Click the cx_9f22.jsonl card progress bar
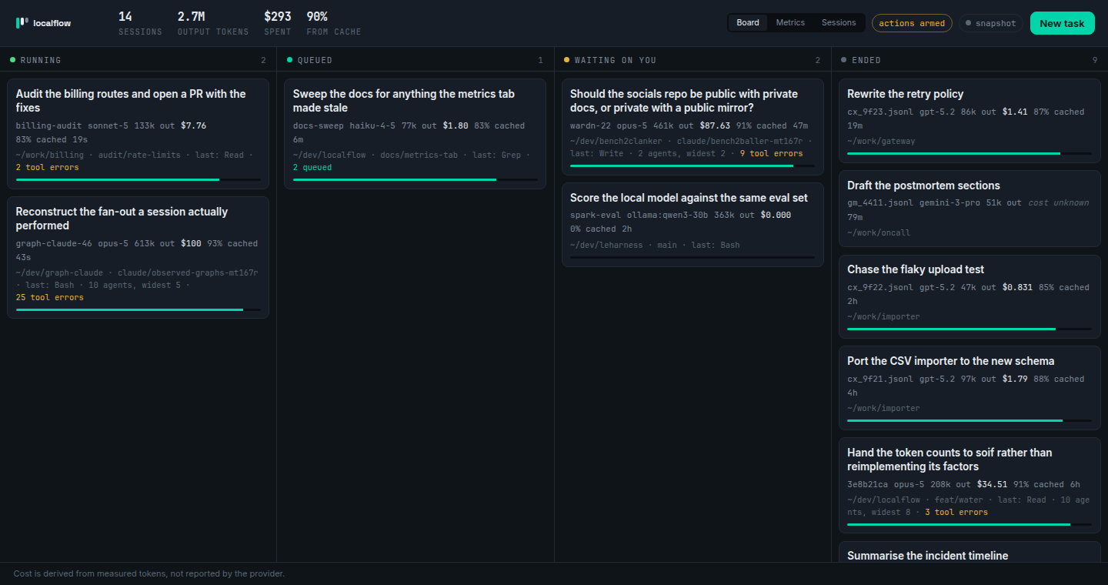 pyautogui.click(x=969, y=329)
